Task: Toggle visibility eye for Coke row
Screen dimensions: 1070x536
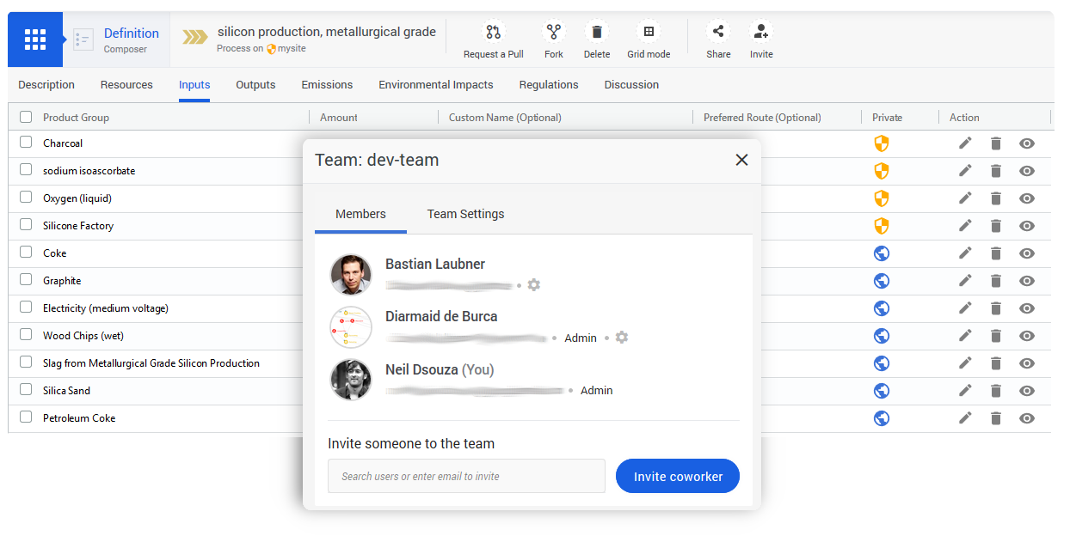Action: (x=1026, y=253)
